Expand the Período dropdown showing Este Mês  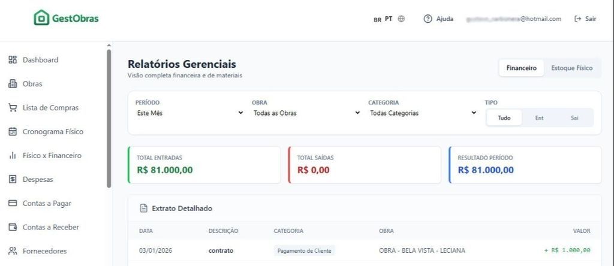(189, 113)
